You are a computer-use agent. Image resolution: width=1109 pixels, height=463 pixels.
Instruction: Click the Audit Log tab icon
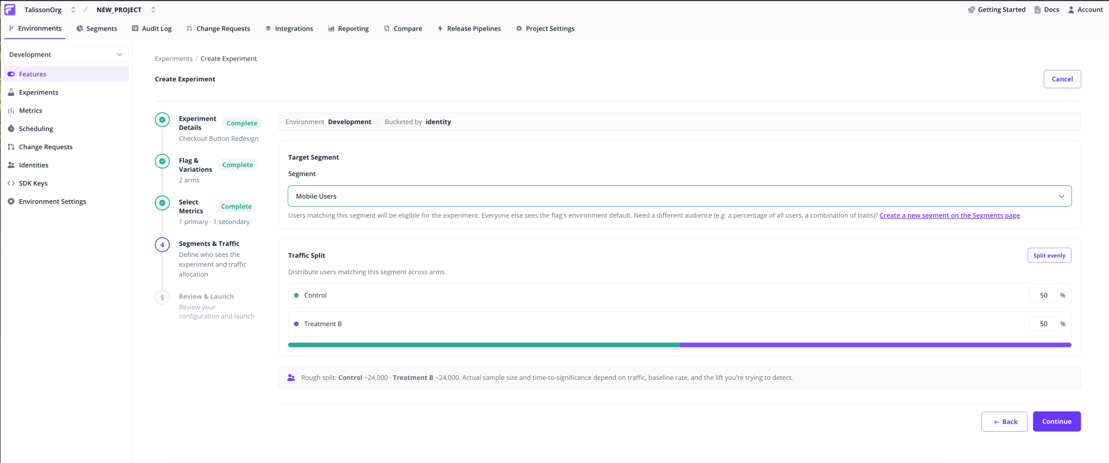(135, 28)
